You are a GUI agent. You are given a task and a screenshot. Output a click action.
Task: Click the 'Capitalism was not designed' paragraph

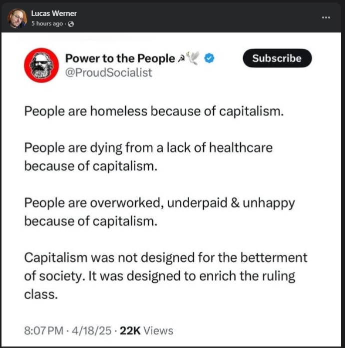pos(166,276)
